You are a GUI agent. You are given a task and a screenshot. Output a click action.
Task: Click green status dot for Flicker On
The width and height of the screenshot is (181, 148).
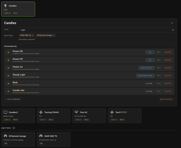coord(8,68)
